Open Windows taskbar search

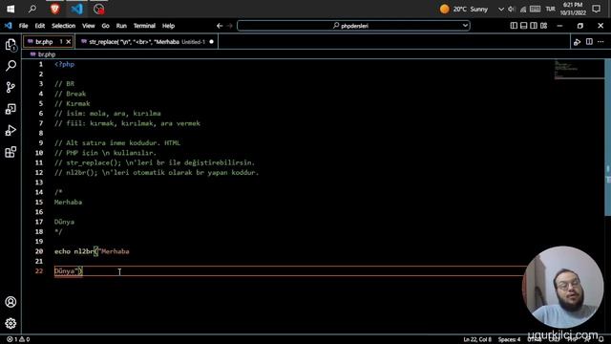pyautogui.click(x=32, y=9)
